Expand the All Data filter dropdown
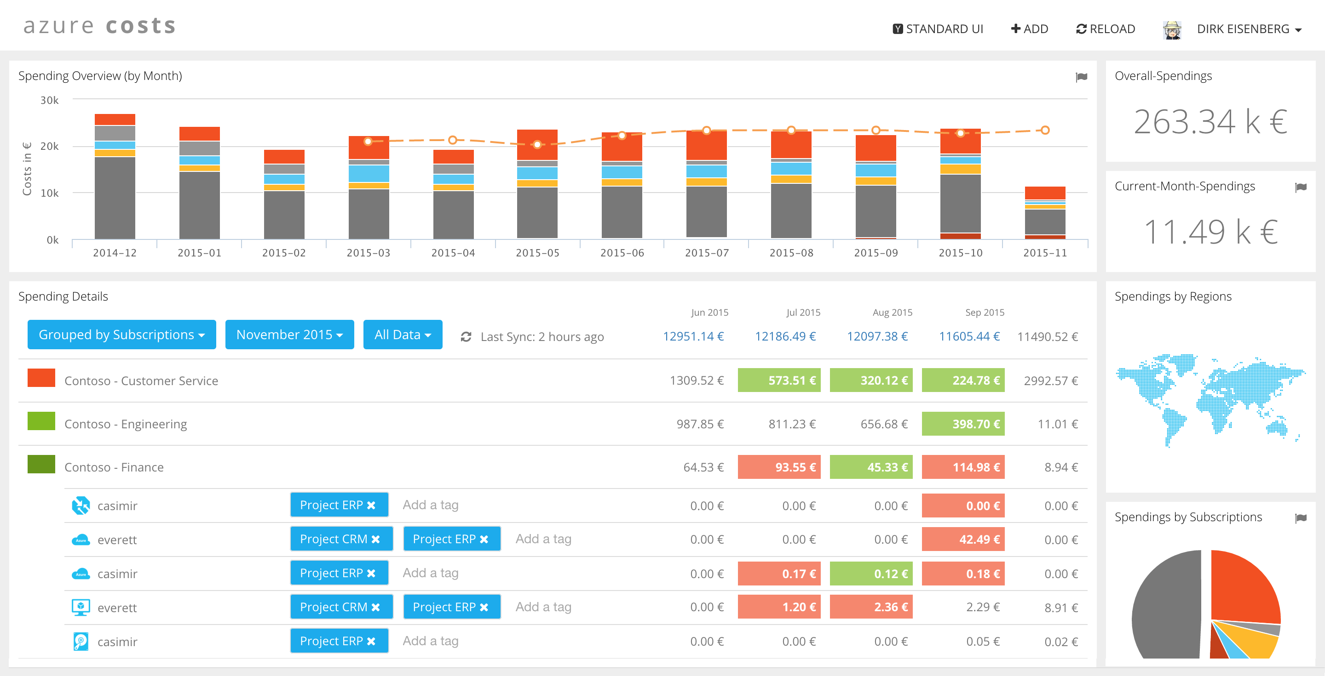 click(403, 335)
